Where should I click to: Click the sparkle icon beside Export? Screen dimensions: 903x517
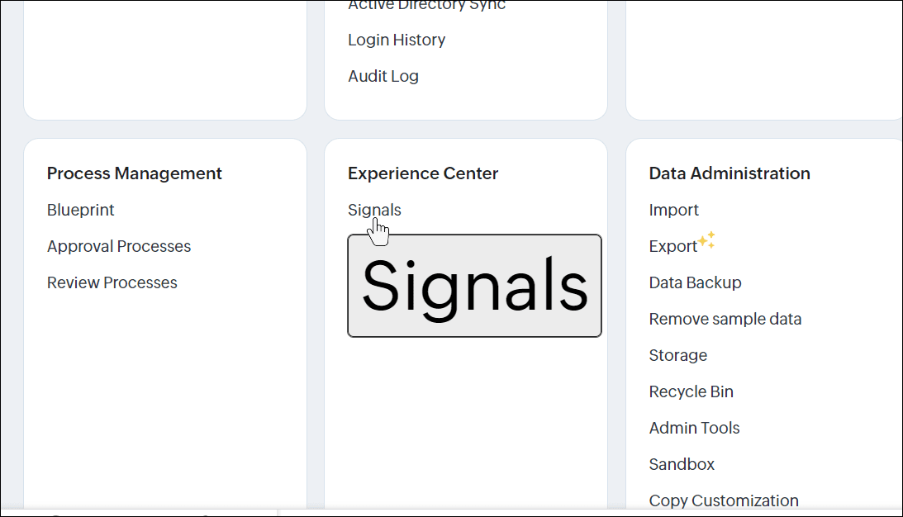(x=706, y=240)
